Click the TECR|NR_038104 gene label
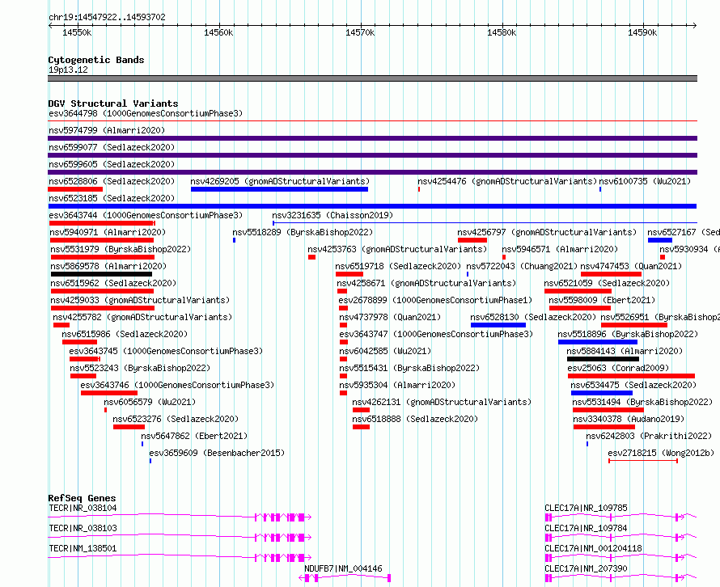 pyautogui.click(x=83, y=508)
